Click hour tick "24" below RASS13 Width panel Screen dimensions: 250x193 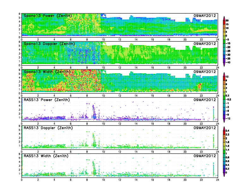tap(217, 180)
